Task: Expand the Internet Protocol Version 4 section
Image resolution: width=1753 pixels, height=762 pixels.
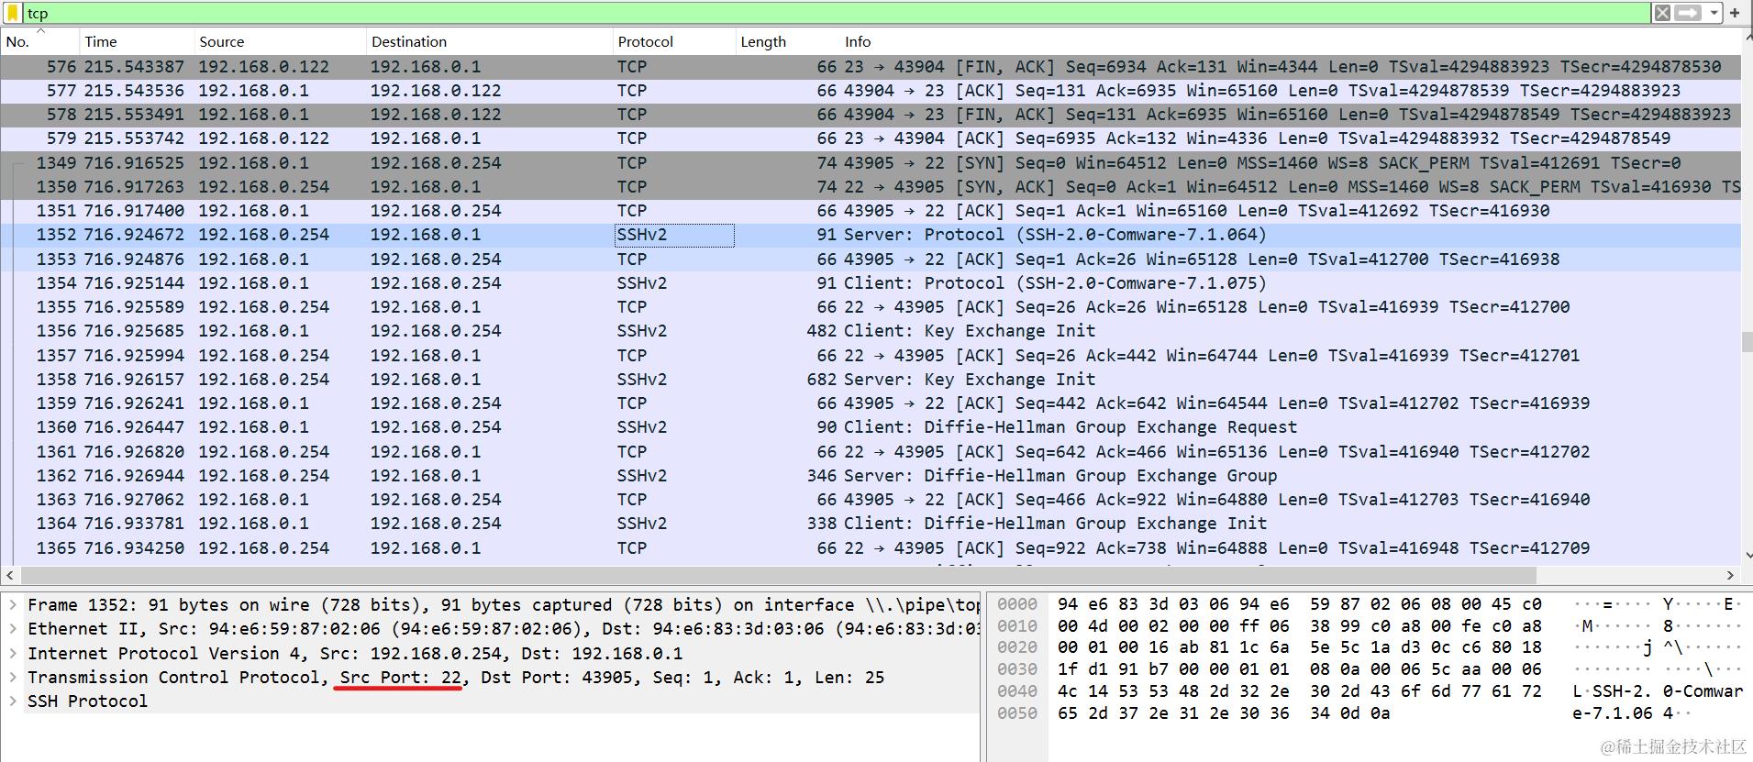Action: [x=13, y=653]
